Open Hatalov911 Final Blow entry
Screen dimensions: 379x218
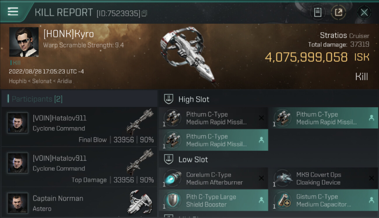coord(79,127)
